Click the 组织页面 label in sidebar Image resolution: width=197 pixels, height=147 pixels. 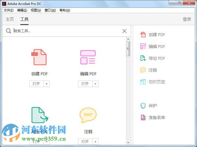(157, 82)
